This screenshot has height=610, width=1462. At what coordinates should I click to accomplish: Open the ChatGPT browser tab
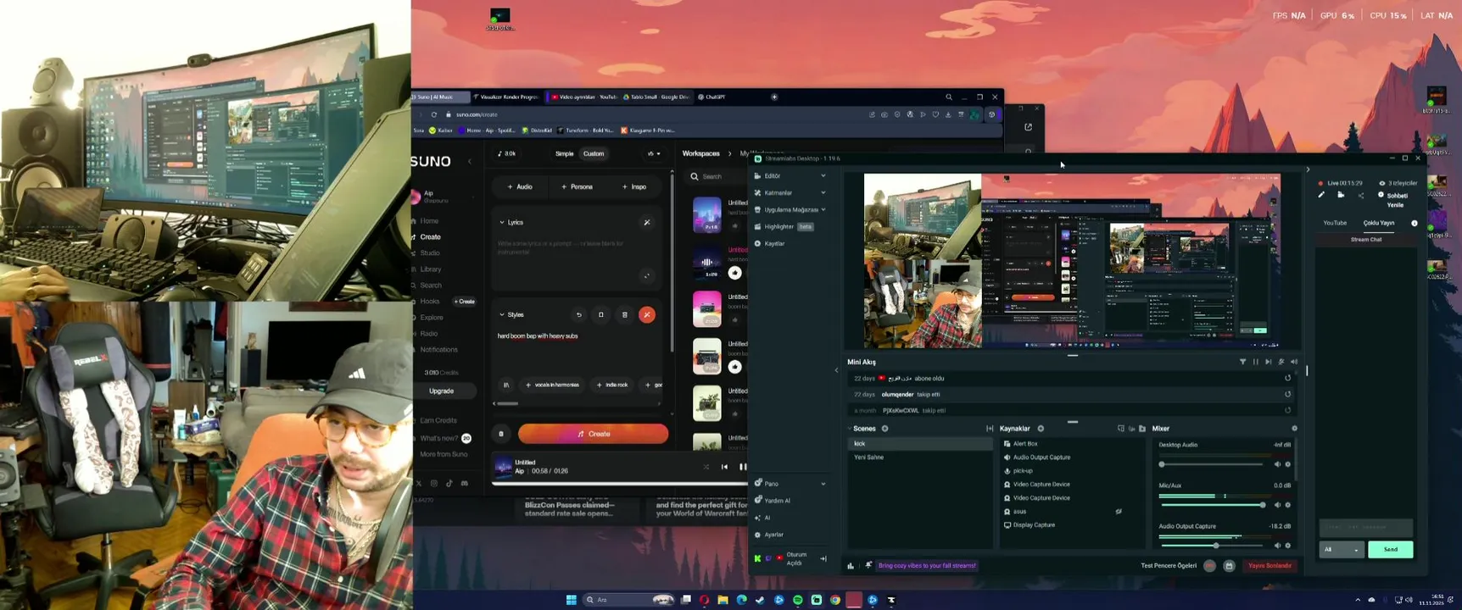pyautogui.click(x=712, y=97)
